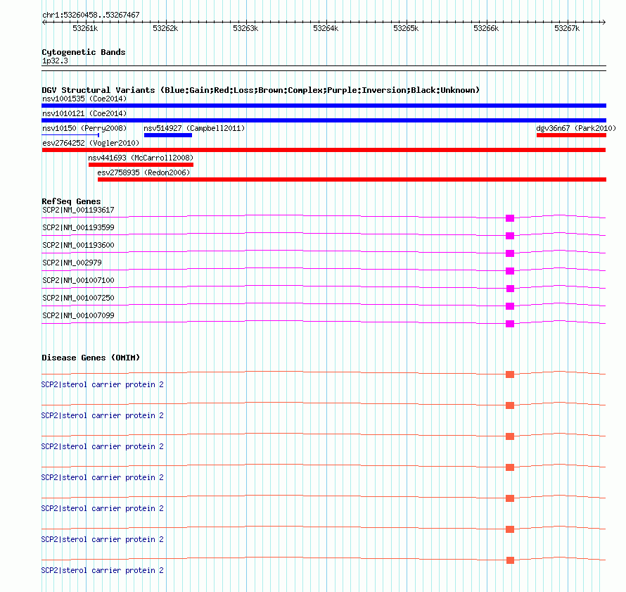
Task: Click the esv2758935 (Redon2006) variant label
Action: pyautogui.click(x=143, y=172)
